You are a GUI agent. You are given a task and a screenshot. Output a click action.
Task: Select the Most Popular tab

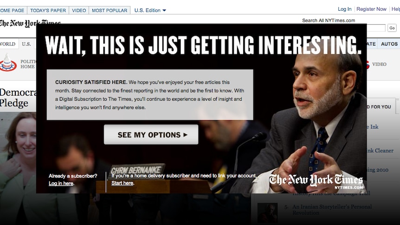pos(110,11)
